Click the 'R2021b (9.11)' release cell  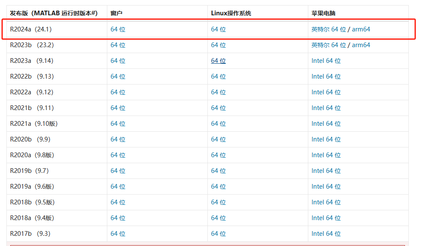coord(57,107)
